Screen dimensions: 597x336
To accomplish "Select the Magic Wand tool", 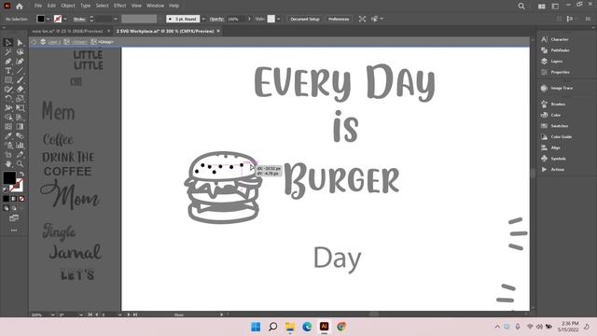I will tap(8, 52).
